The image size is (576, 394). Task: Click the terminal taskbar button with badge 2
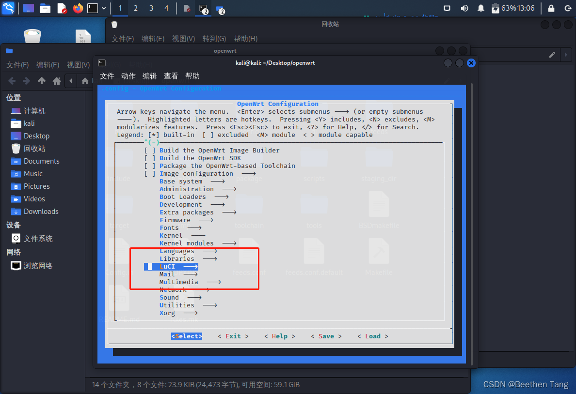(204, 9)
